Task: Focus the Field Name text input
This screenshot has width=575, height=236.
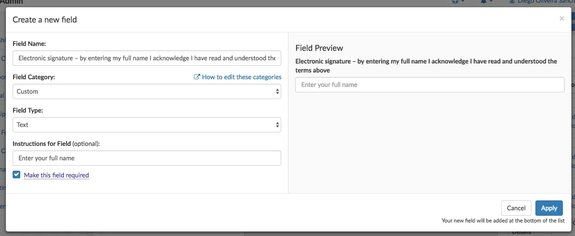Action: pos(147,58)
